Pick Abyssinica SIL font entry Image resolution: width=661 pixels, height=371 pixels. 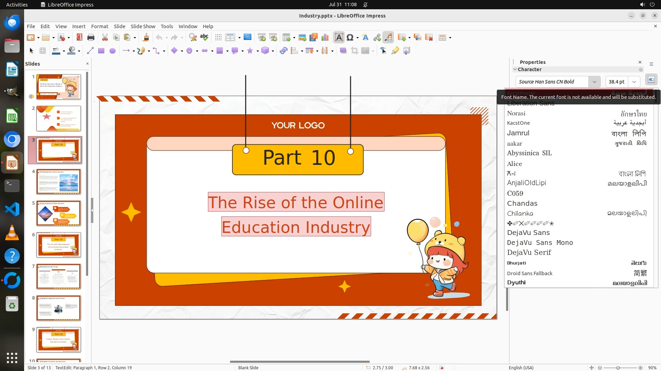(529, 153)
